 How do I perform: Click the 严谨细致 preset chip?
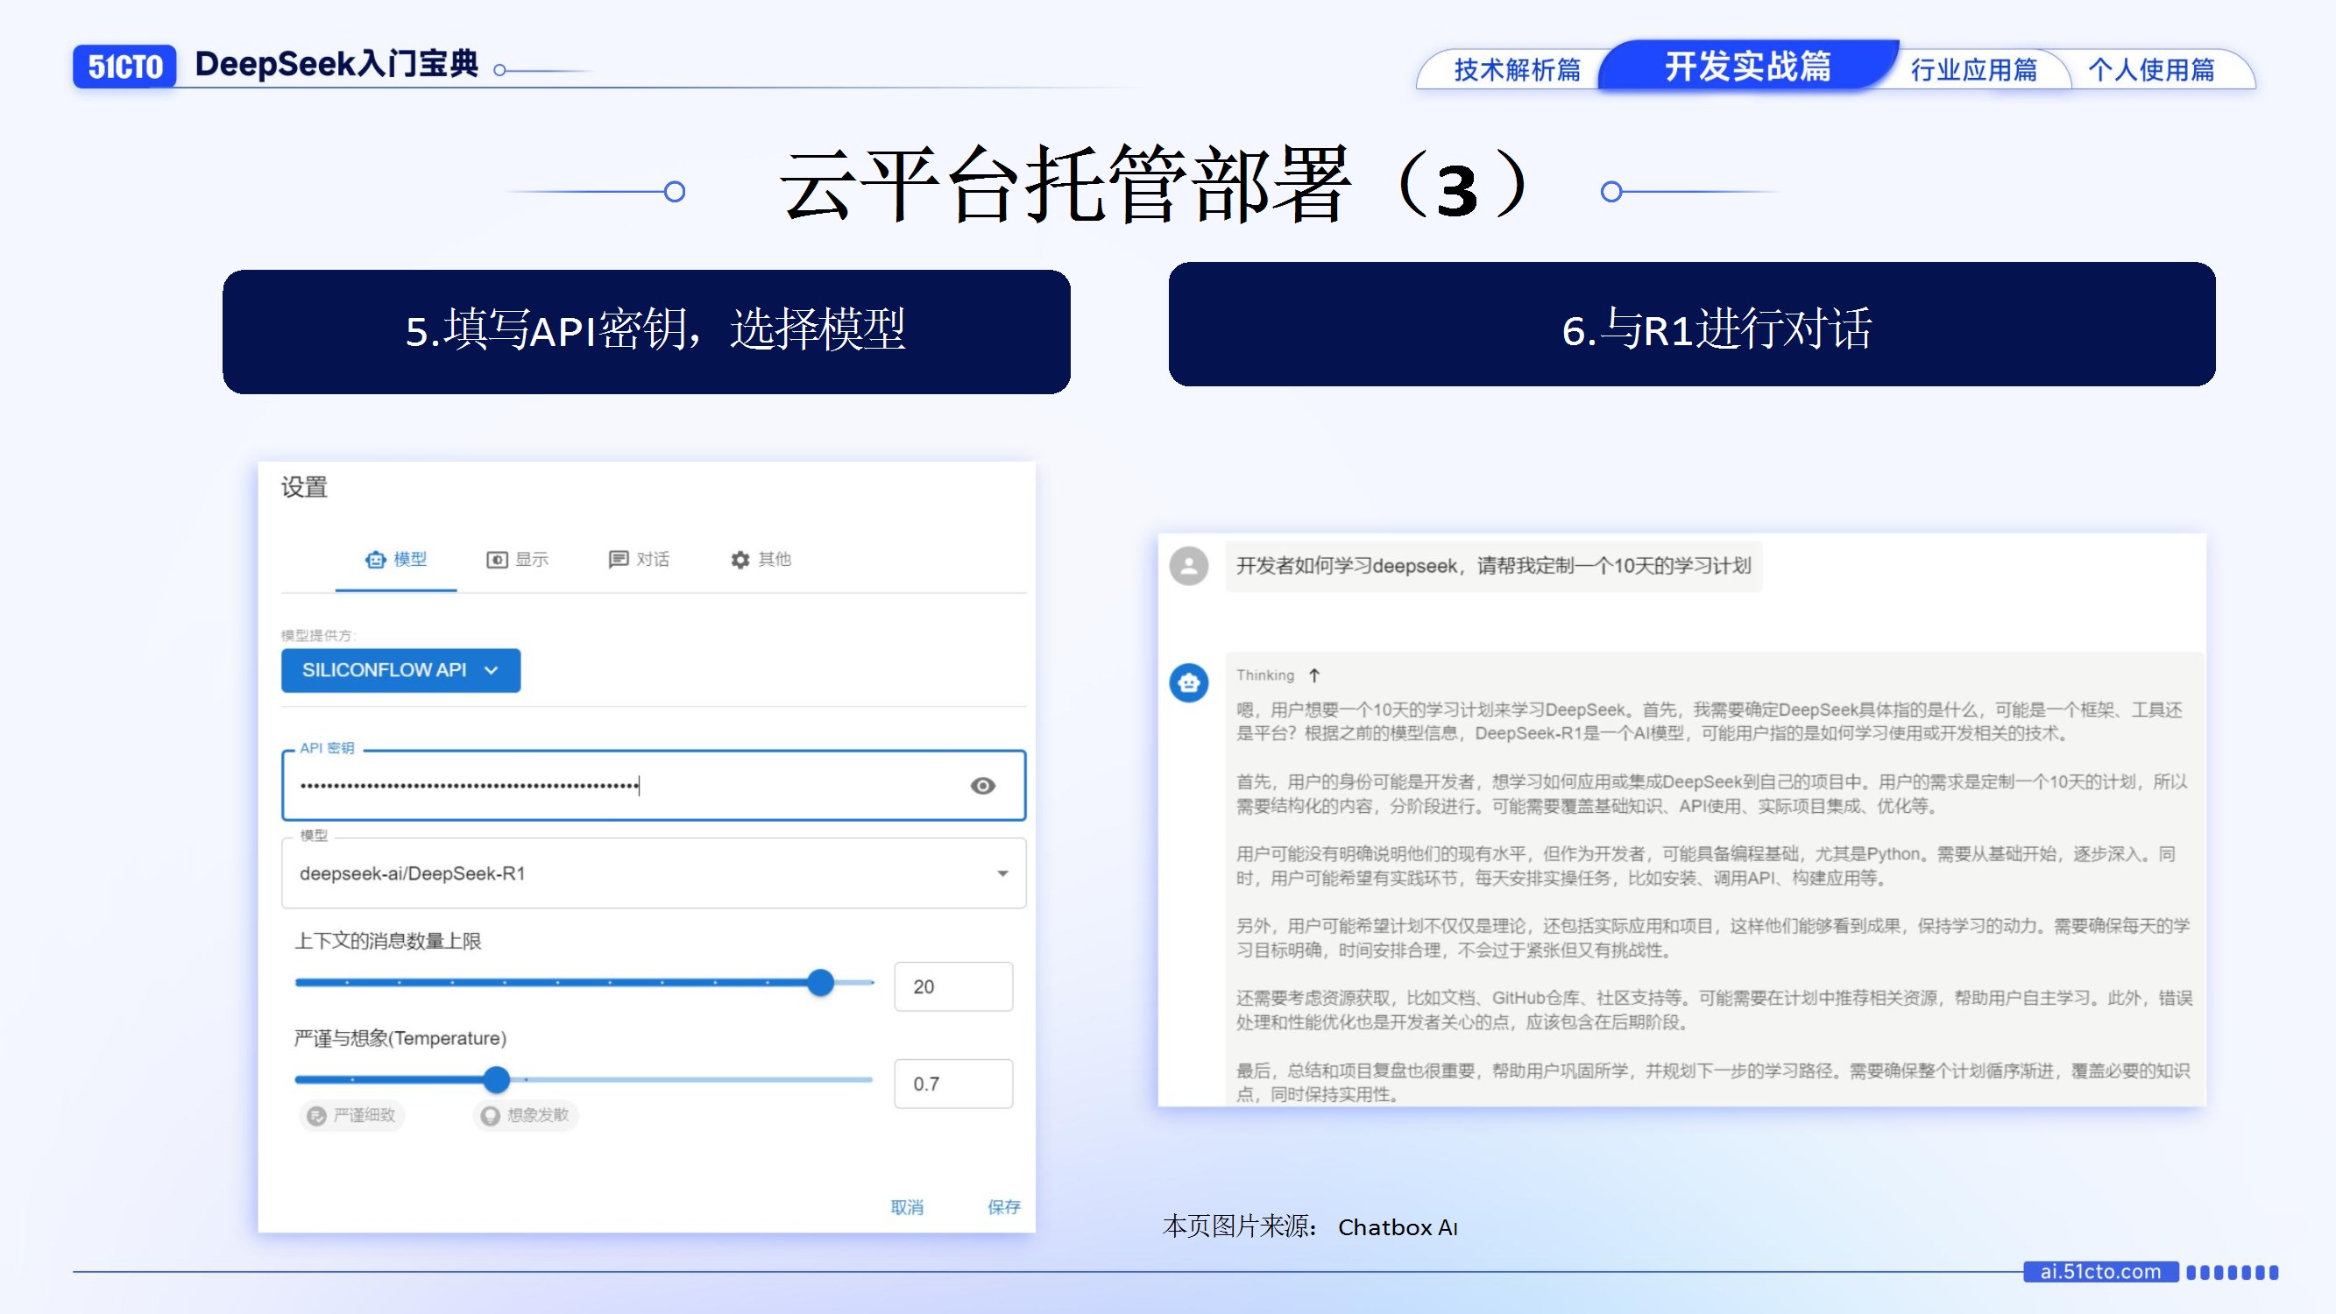coord(352,1114)
